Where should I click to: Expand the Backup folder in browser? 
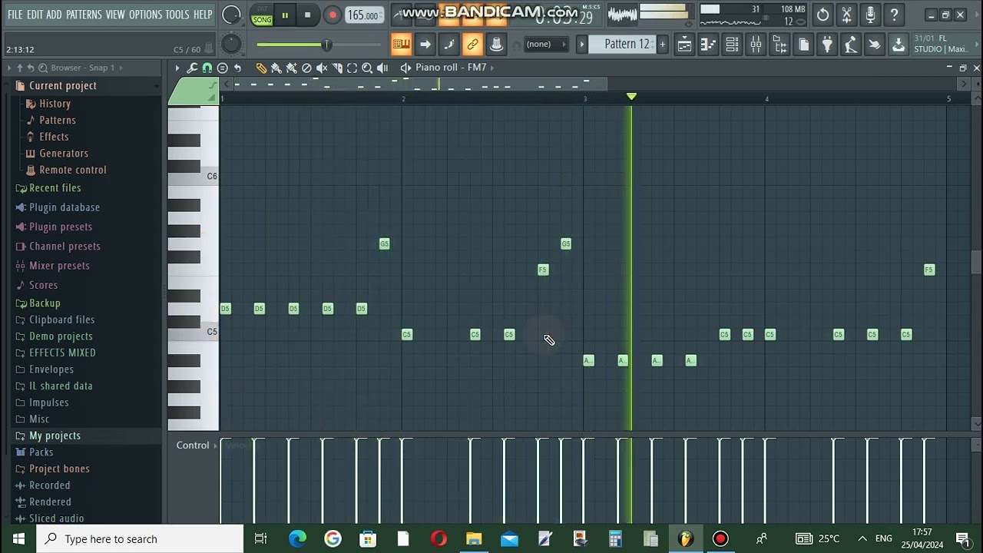tap(45, 303)
